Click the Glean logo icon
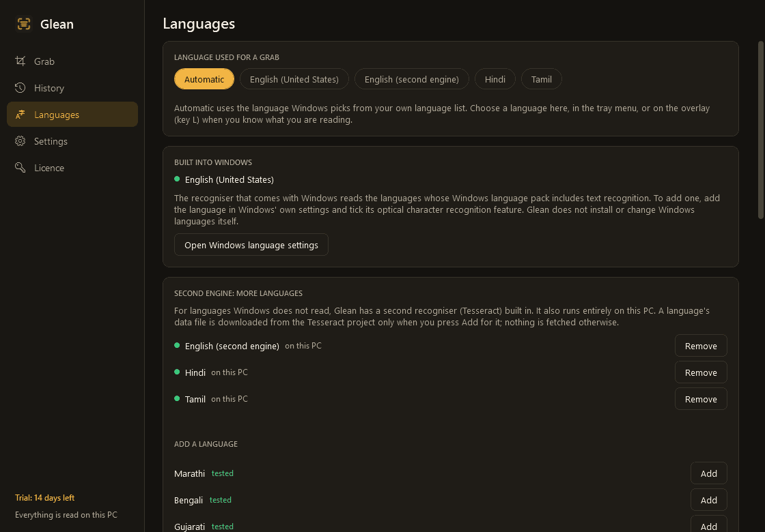Viewport: 765px width, 532px height. 24,24
